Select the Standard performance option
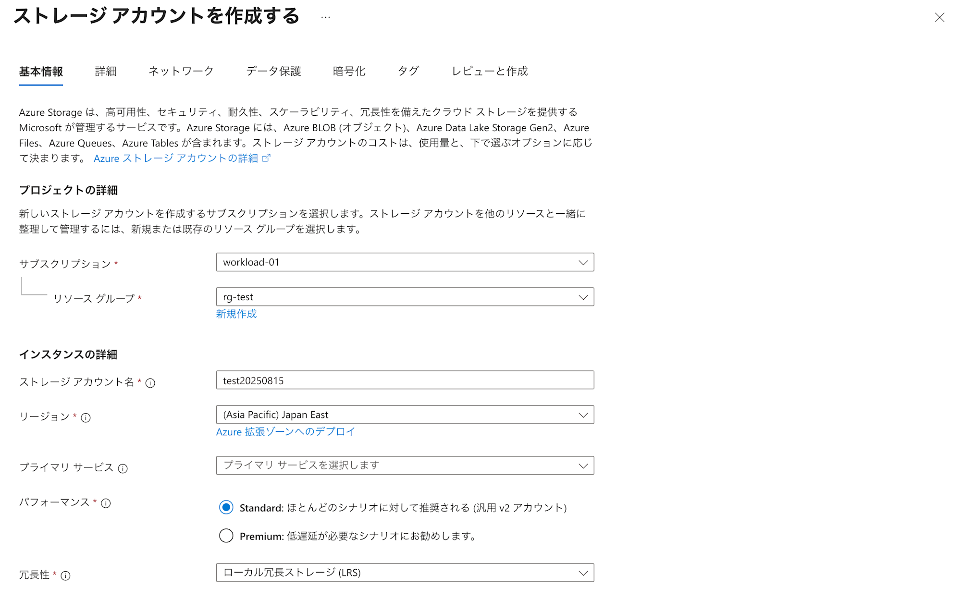This screenshot has width=961, height=599. pos(226,507)
